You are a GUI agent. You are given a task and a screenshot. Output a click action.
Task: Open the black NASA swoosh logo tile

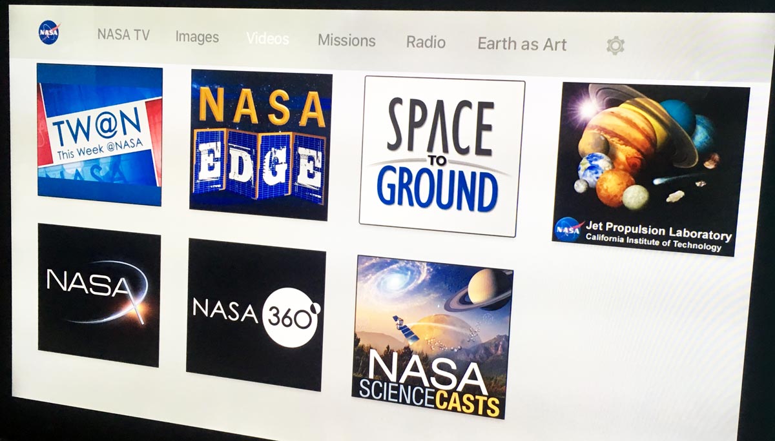tap(99, 295)
